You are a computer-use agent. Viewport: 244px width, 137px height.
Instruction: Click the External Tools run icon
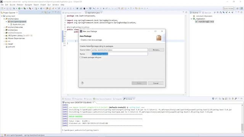point(30,8)
